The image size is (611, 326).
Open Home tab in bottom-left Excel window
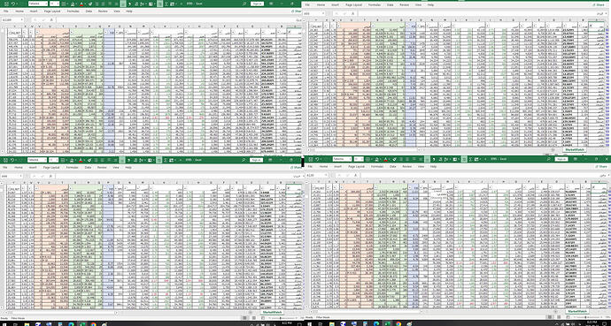click(x=19, y=168)
